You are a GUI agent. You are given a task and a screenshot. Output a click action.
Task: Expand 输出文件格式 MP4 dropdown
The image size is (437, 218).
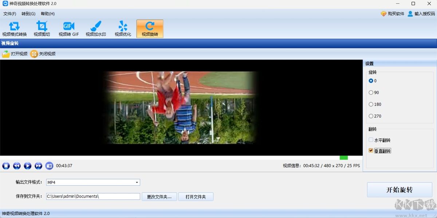(x=137, y=182)
